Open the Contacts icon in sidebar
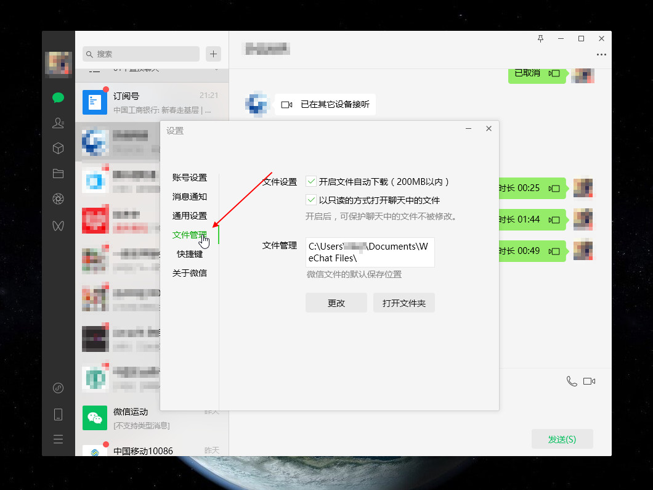Image resolution: width=653 pixels, height=490 pixels. coord(58,123)
